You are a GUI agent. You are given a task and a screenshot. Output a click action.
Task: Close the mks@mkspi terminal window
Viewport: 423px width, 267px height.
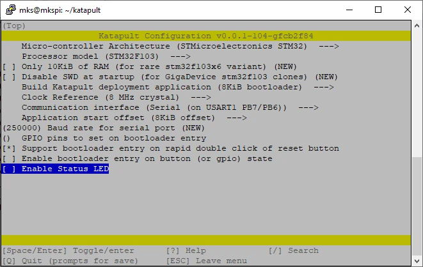[x=408, y=10]
